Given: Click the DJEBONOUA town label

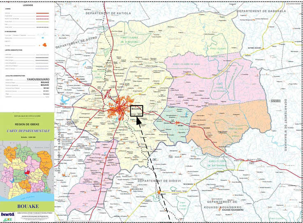Looking at the screenshot, I should click(x=112, y=158).
